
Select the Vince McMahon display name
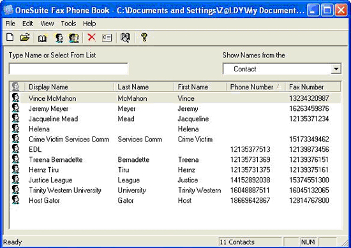pyautogui.click(x=52, y=98)
